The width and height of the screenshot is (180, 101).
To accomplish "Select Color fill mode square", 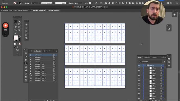I will pyautogui.click(x=15, y=44).
